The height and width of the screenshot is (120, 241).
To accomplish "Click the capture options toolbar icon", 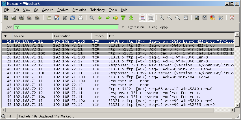I will (14, 18).
